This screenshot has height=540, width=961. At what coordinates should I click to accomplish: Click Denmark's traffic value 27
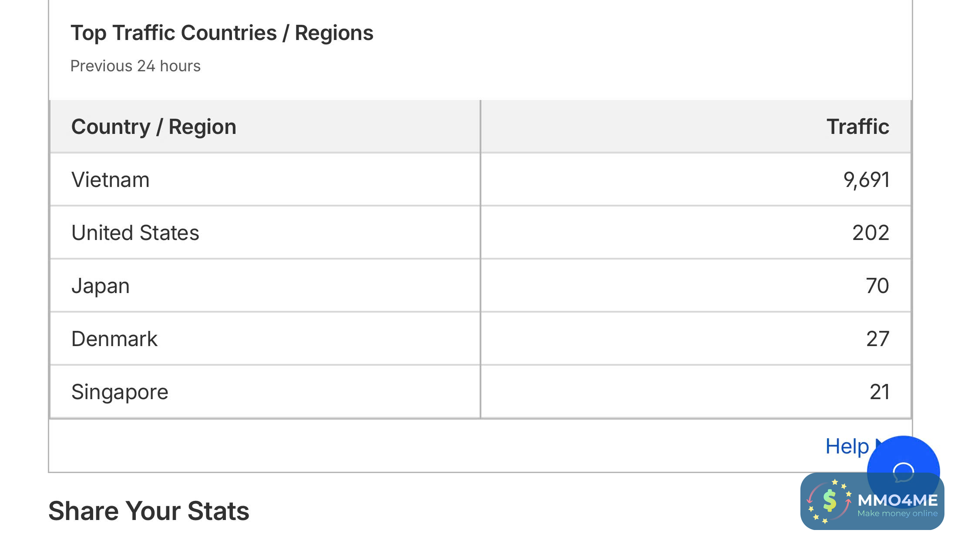pyautogui.click(x=877, y=339)
